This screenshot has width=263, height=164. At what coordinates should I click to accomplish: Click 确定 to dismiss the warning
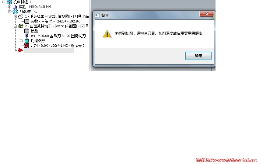[198, 56]
